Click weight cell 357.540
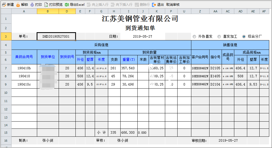 129,68
